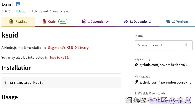
Task: Click the Beta badge beside Code
Action: click(x=63, y=21)
